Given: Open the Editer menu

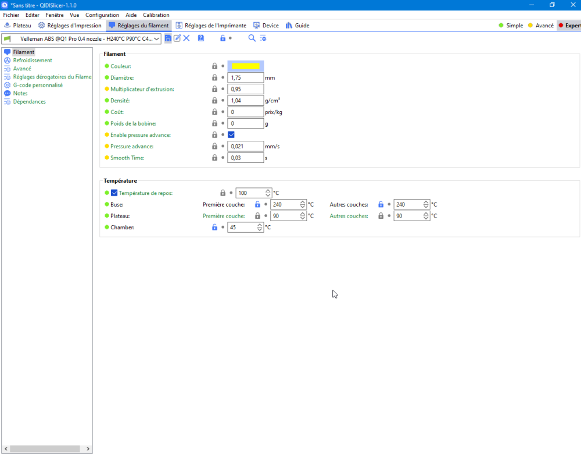Looking at the screenshot, I should click(32, 15).
